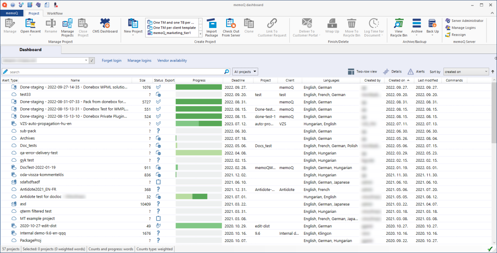Click the progress bar of sub-pack project
Viewport: 497px width, 253px height.
tap(199, 131)
